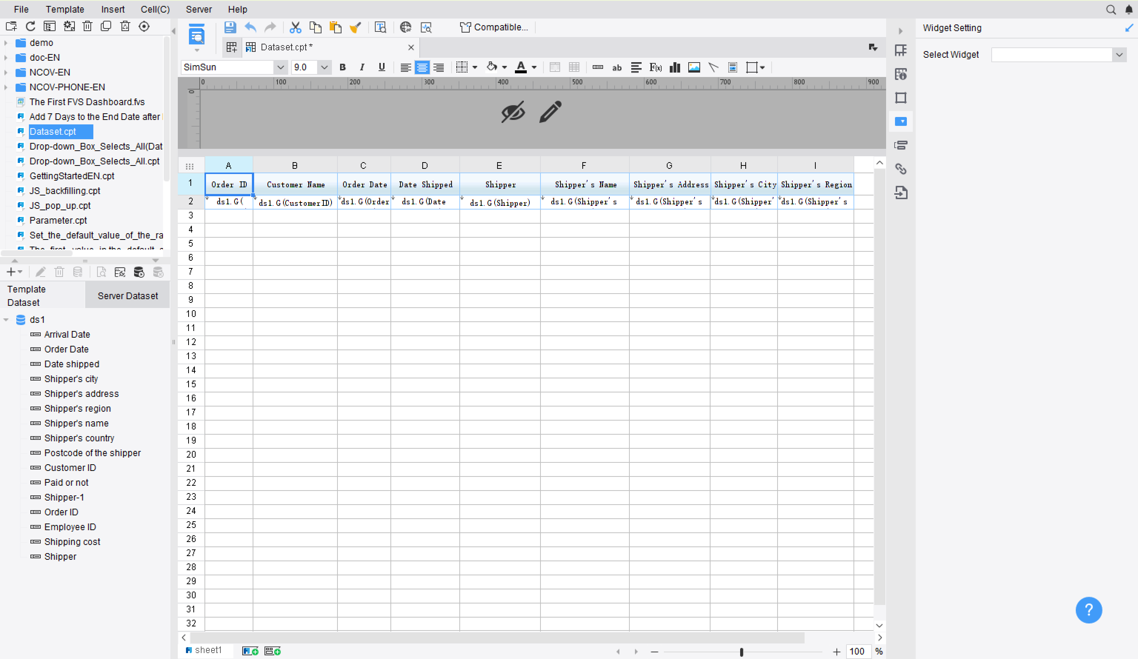
Task: Click the font color A swatch
Action: pyautogui.click(x=521, y=67)
